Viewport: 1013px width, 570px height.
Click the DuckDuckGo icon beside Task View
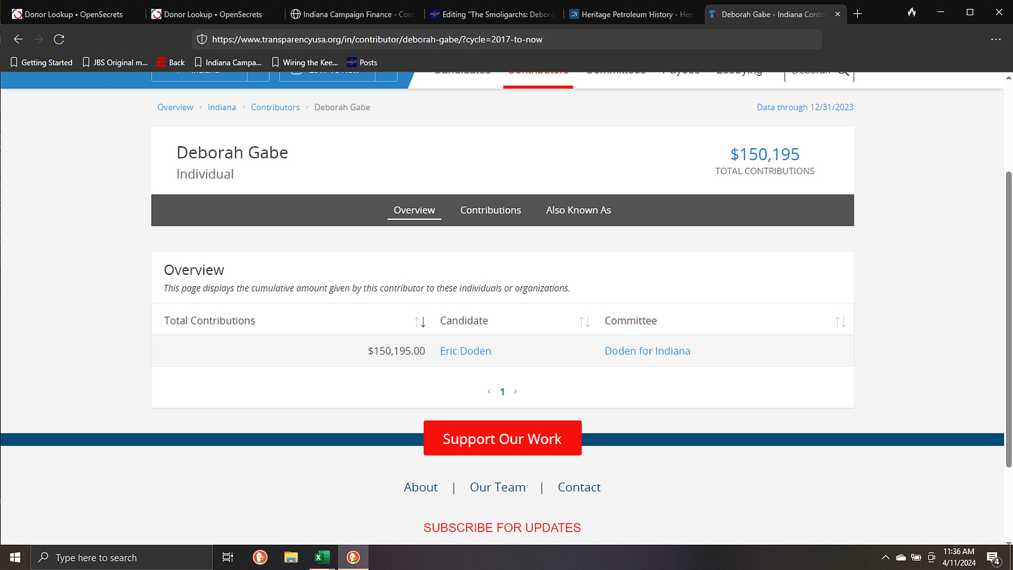[x=260, y=557]
